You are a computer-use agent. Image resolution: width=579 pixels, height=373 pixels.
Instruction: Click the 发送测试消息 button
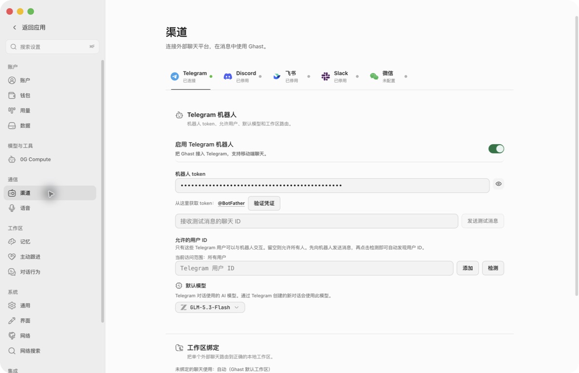(483, 221)
